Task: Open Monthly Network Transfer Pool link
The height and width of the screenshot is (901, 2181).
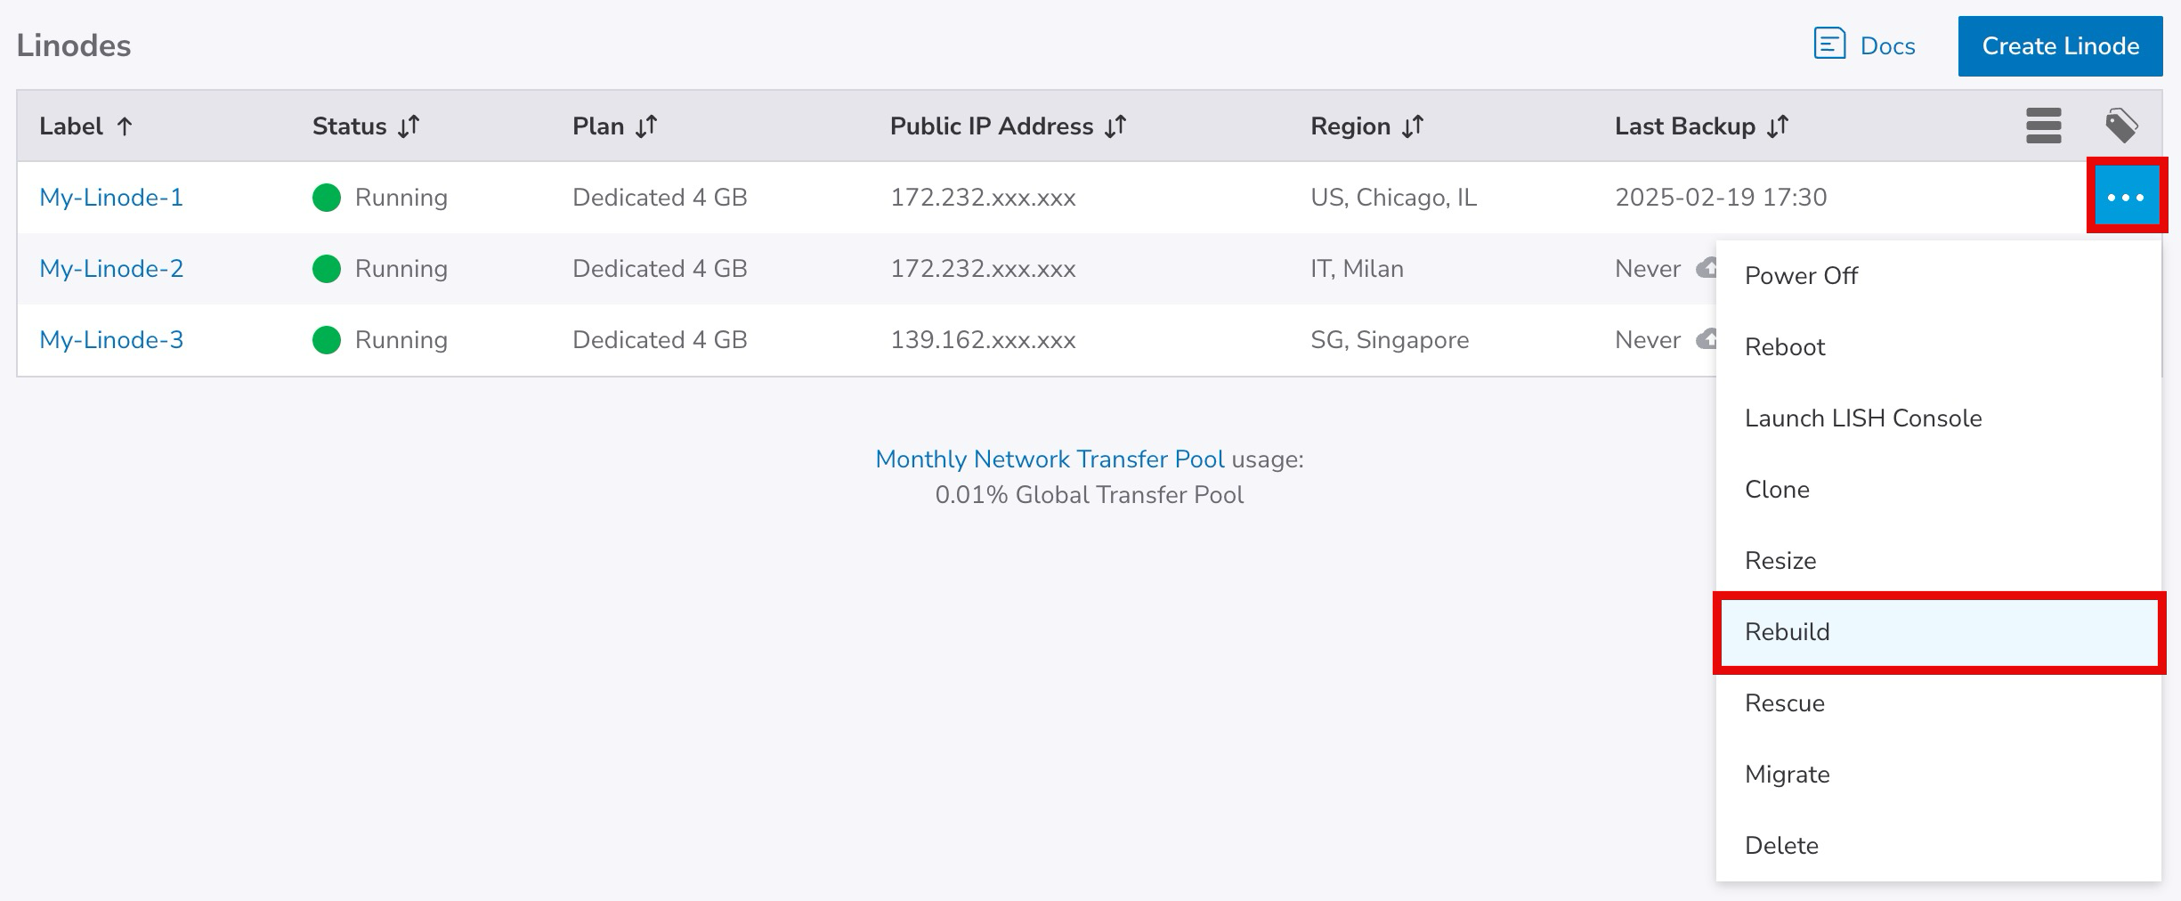Action: 1050,459
